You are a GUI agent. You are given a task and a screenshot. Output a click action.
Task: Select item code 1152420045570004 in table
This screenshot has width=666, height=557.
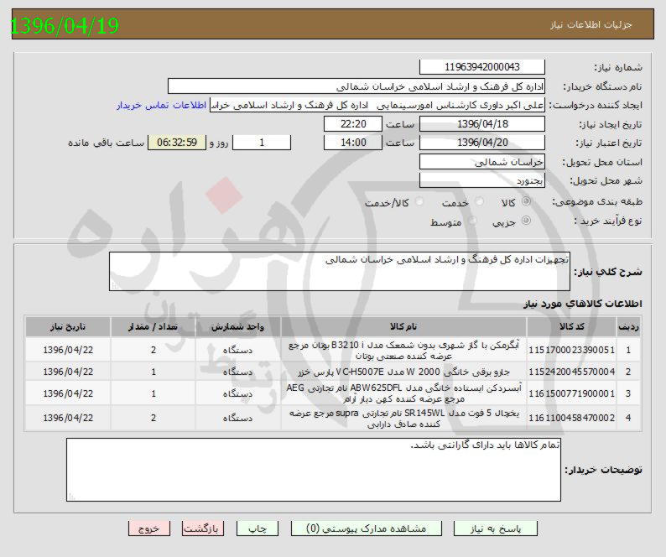572,372
